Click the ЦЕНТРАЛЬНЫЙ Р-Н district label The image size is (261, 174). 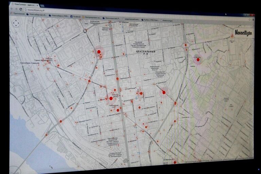click(146, 52)
